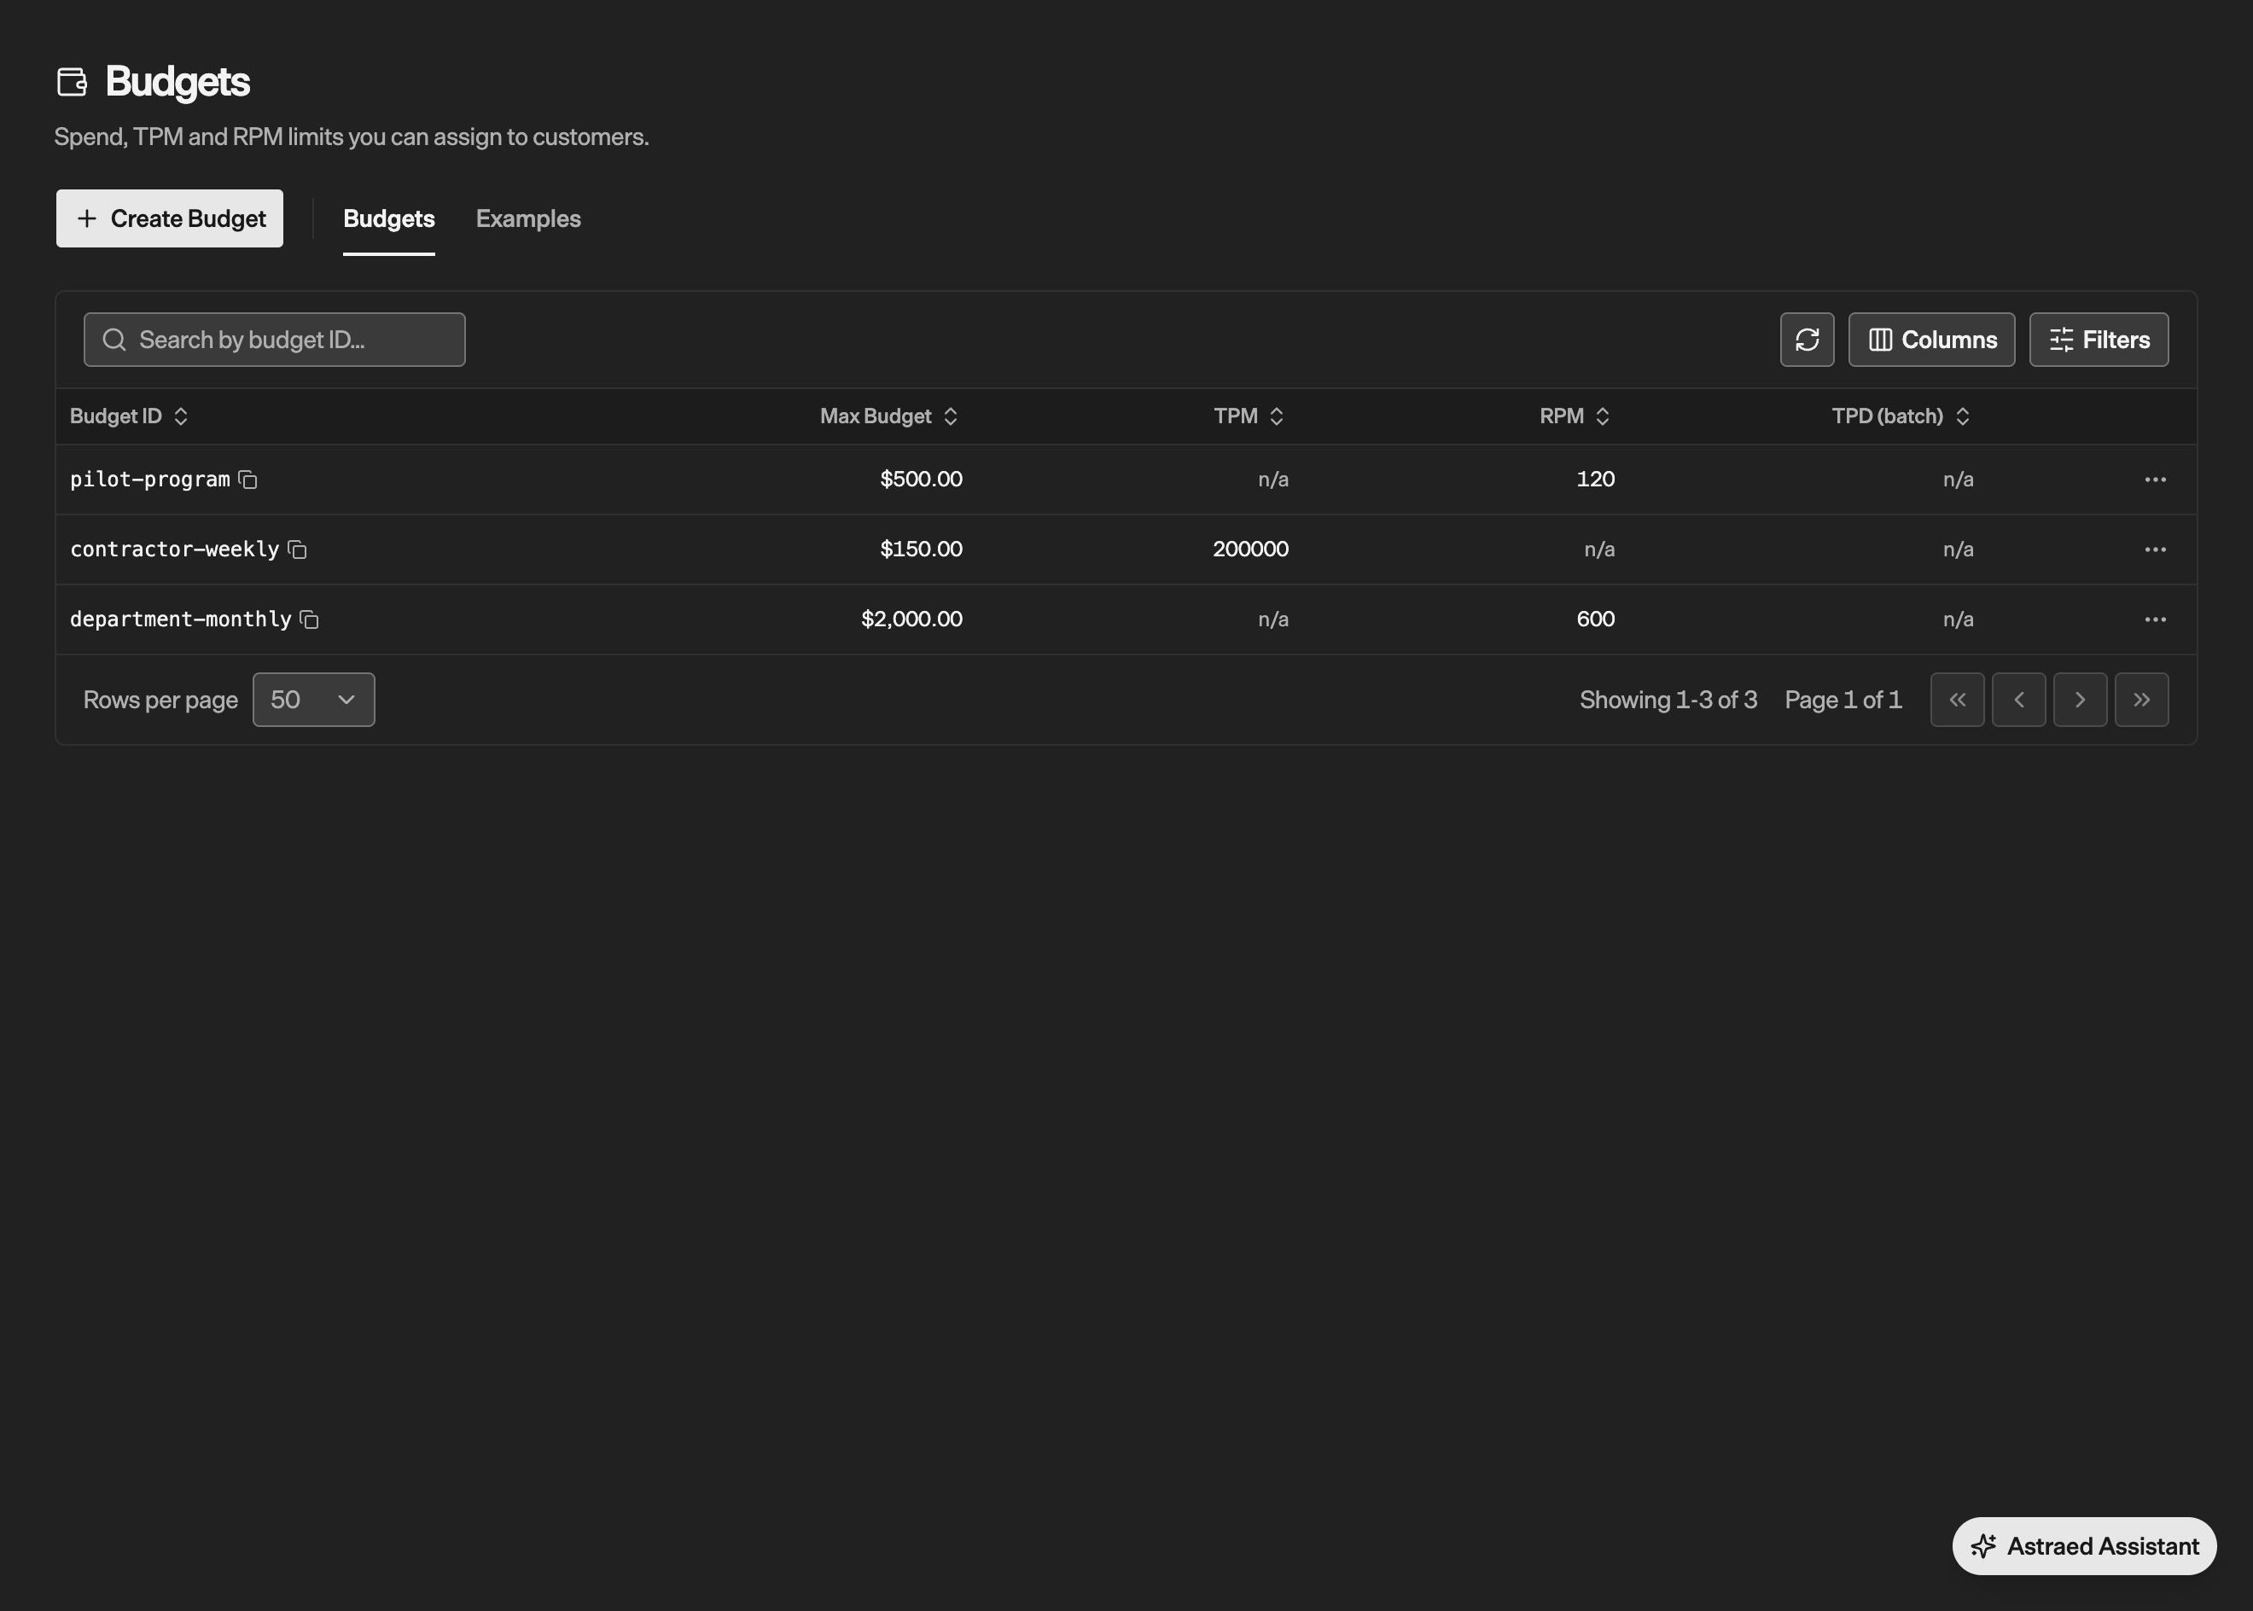This screenshot has width=2253, height=1611.
Task: Click the $2,000.00 max budget value
Action: 911,619
